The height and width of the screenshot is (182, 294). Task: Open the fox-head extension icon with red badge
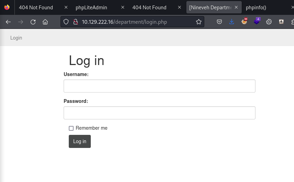click(x=244, y=21)
